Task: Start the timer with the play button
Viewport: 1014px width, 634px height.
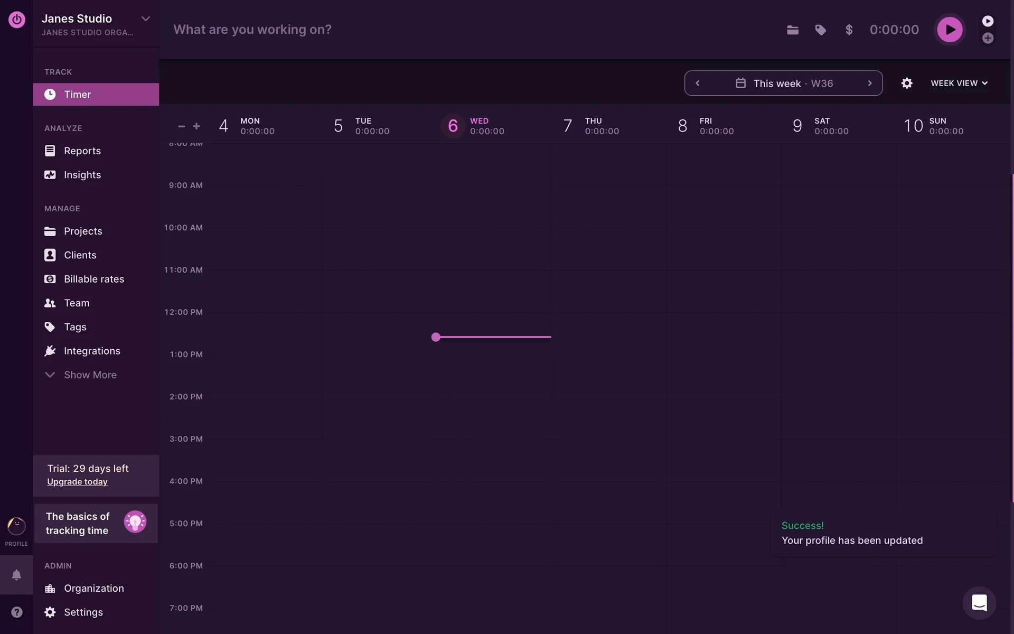Action: pos(950,30)
